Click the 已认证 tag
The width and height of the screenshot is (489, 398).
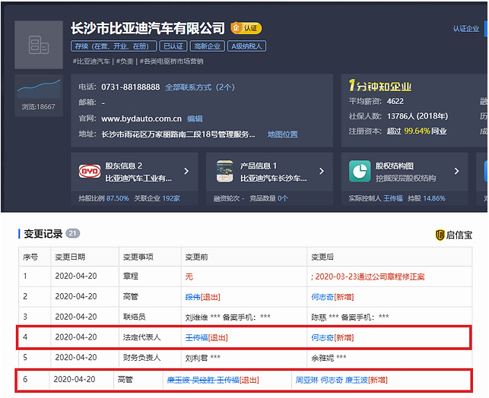pos(173,46)
